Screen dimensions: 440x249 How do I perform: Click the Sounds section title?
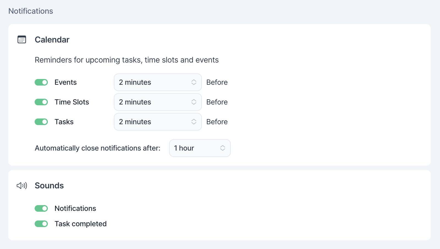[x=49, y=186]
